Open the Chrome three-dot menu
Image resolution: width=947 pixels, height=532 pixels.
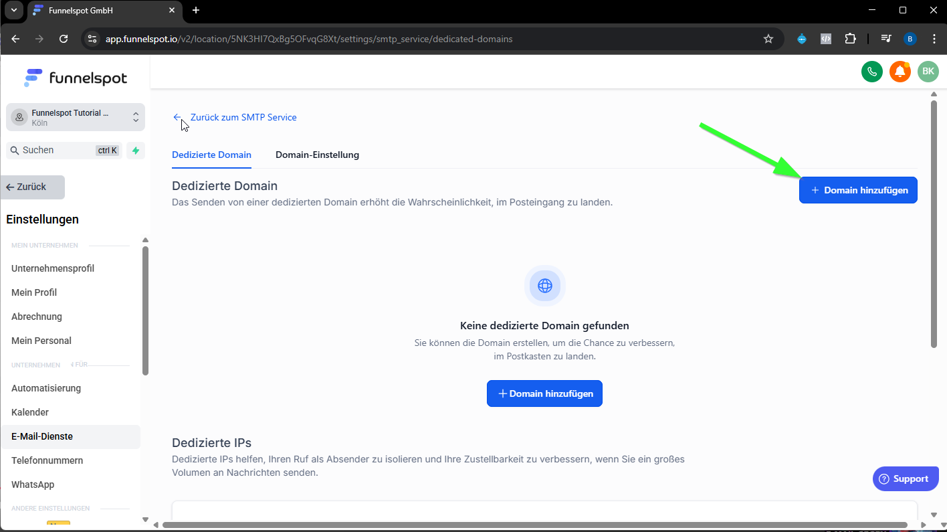point(934,39)
